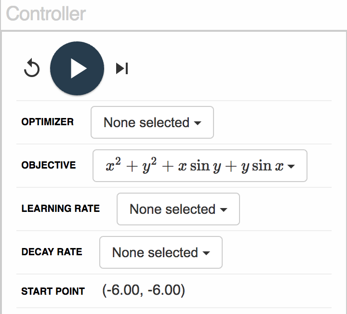Open the Optimizer dropdown
This screenshot has width=347, height=314.
[152, 122]
